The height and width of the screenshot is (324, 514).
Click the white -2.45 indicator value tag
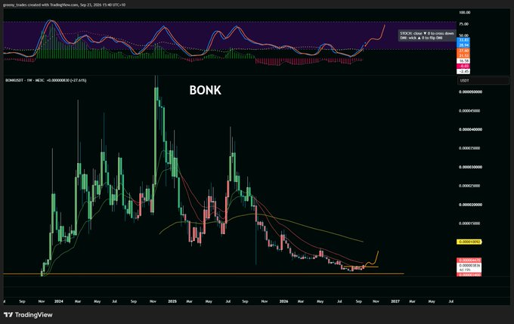(x=463, y=72)
